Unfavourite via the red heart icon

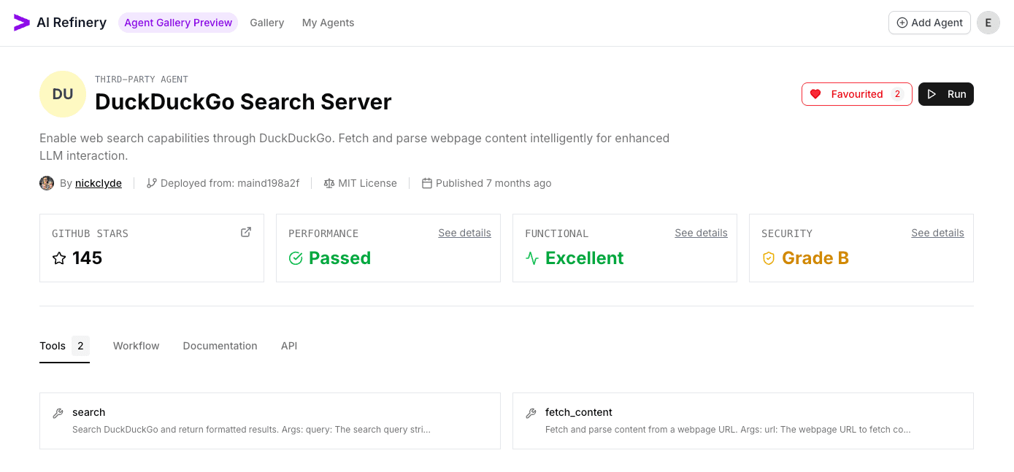[815, 94]
